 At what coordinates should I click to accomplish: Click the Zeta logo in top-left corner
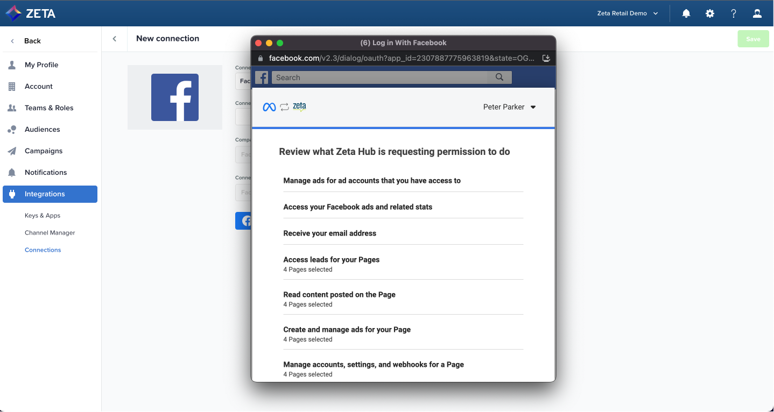pyautogui.click(x=31, y=13)
